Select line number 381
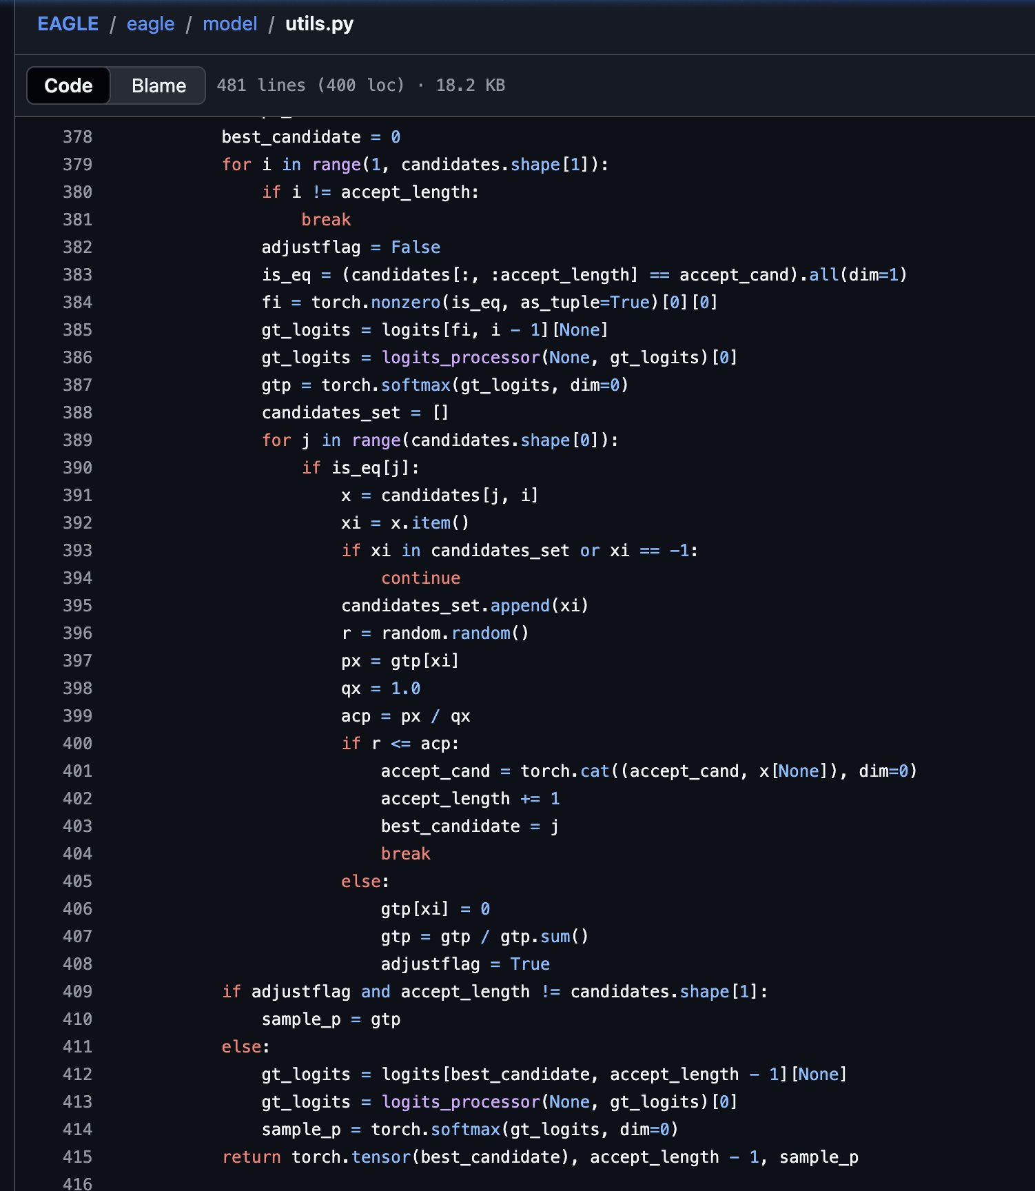Image resolution: width=1035 pixels, height=1191 pixels. (x=77, y=220)
